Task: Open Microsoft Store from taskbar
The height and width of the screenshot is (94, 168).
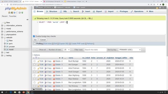Action: 19,92
